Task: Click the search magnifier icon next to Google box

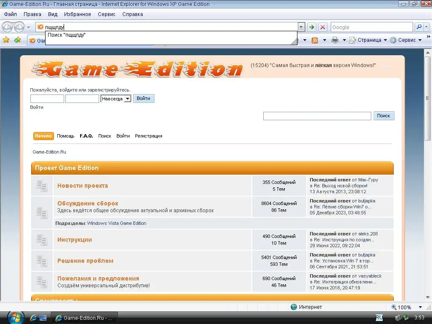Action: coord(419,27)
